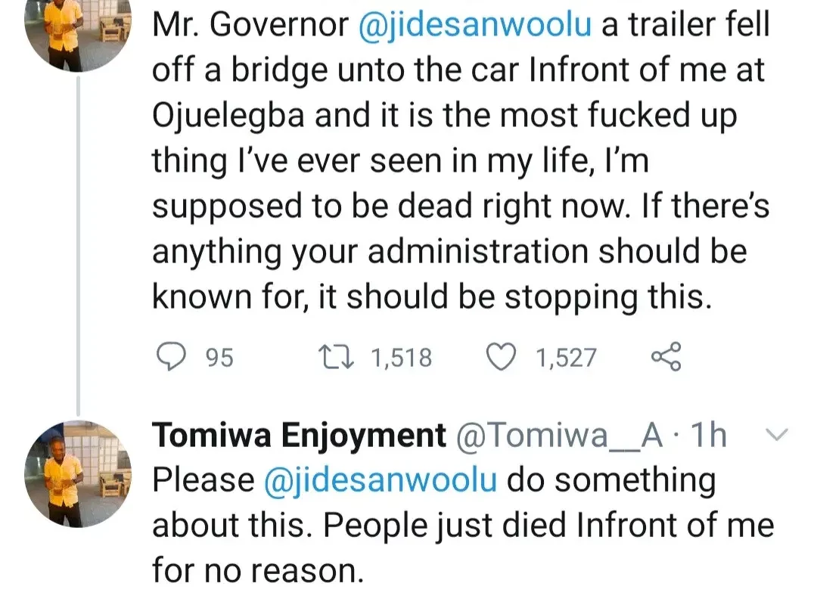Image resolution: width=817 pixels, height=605 pixels.
Task: Click the "known for, it should be stopping this." line
Action: point(432,297)
